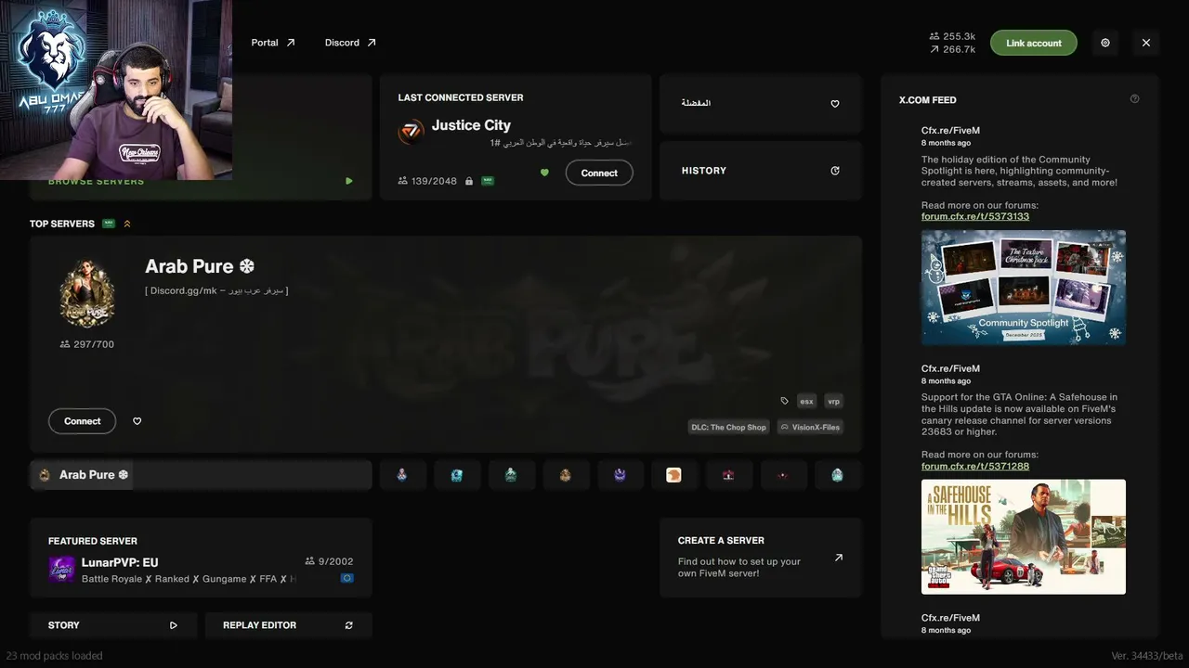Click the DLC: The Chop Shop badge

pos(729,427)
